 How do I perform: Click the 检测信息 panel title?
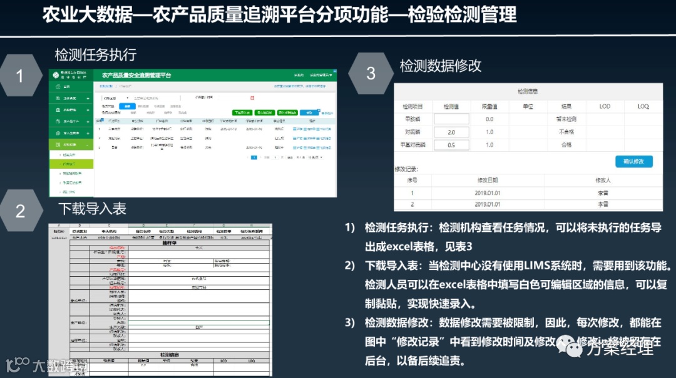click(528, 91)
